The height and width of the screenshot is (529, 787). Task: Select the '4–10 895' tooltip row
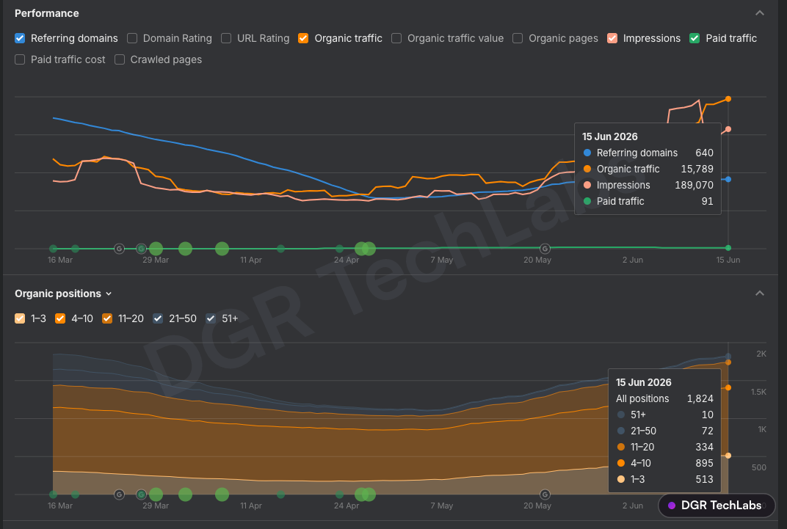click(x=664, y=463)
